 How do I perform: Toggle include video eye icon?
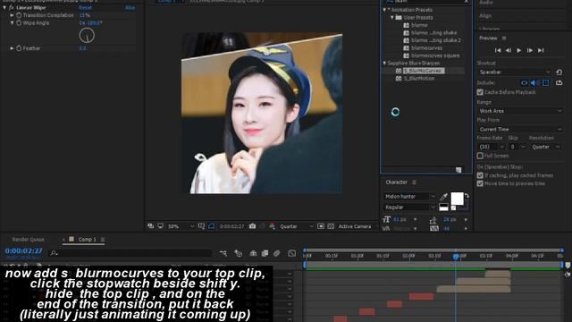525,83
